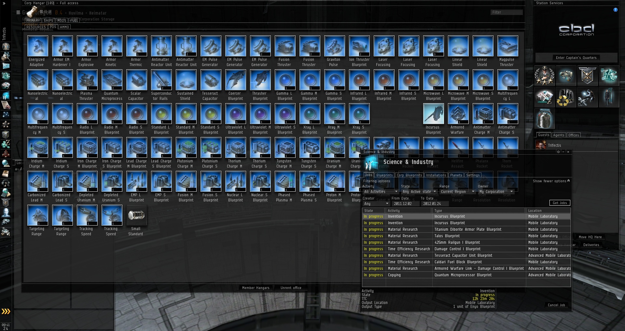Viewport: 625px width, 331px height.
Task: Collapse filters with Show fewer options
Action: pos(551,181)
